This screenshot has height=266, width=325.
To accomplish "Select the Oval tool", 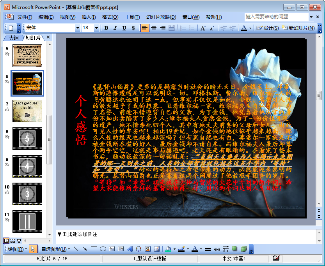I will (103, 249).
